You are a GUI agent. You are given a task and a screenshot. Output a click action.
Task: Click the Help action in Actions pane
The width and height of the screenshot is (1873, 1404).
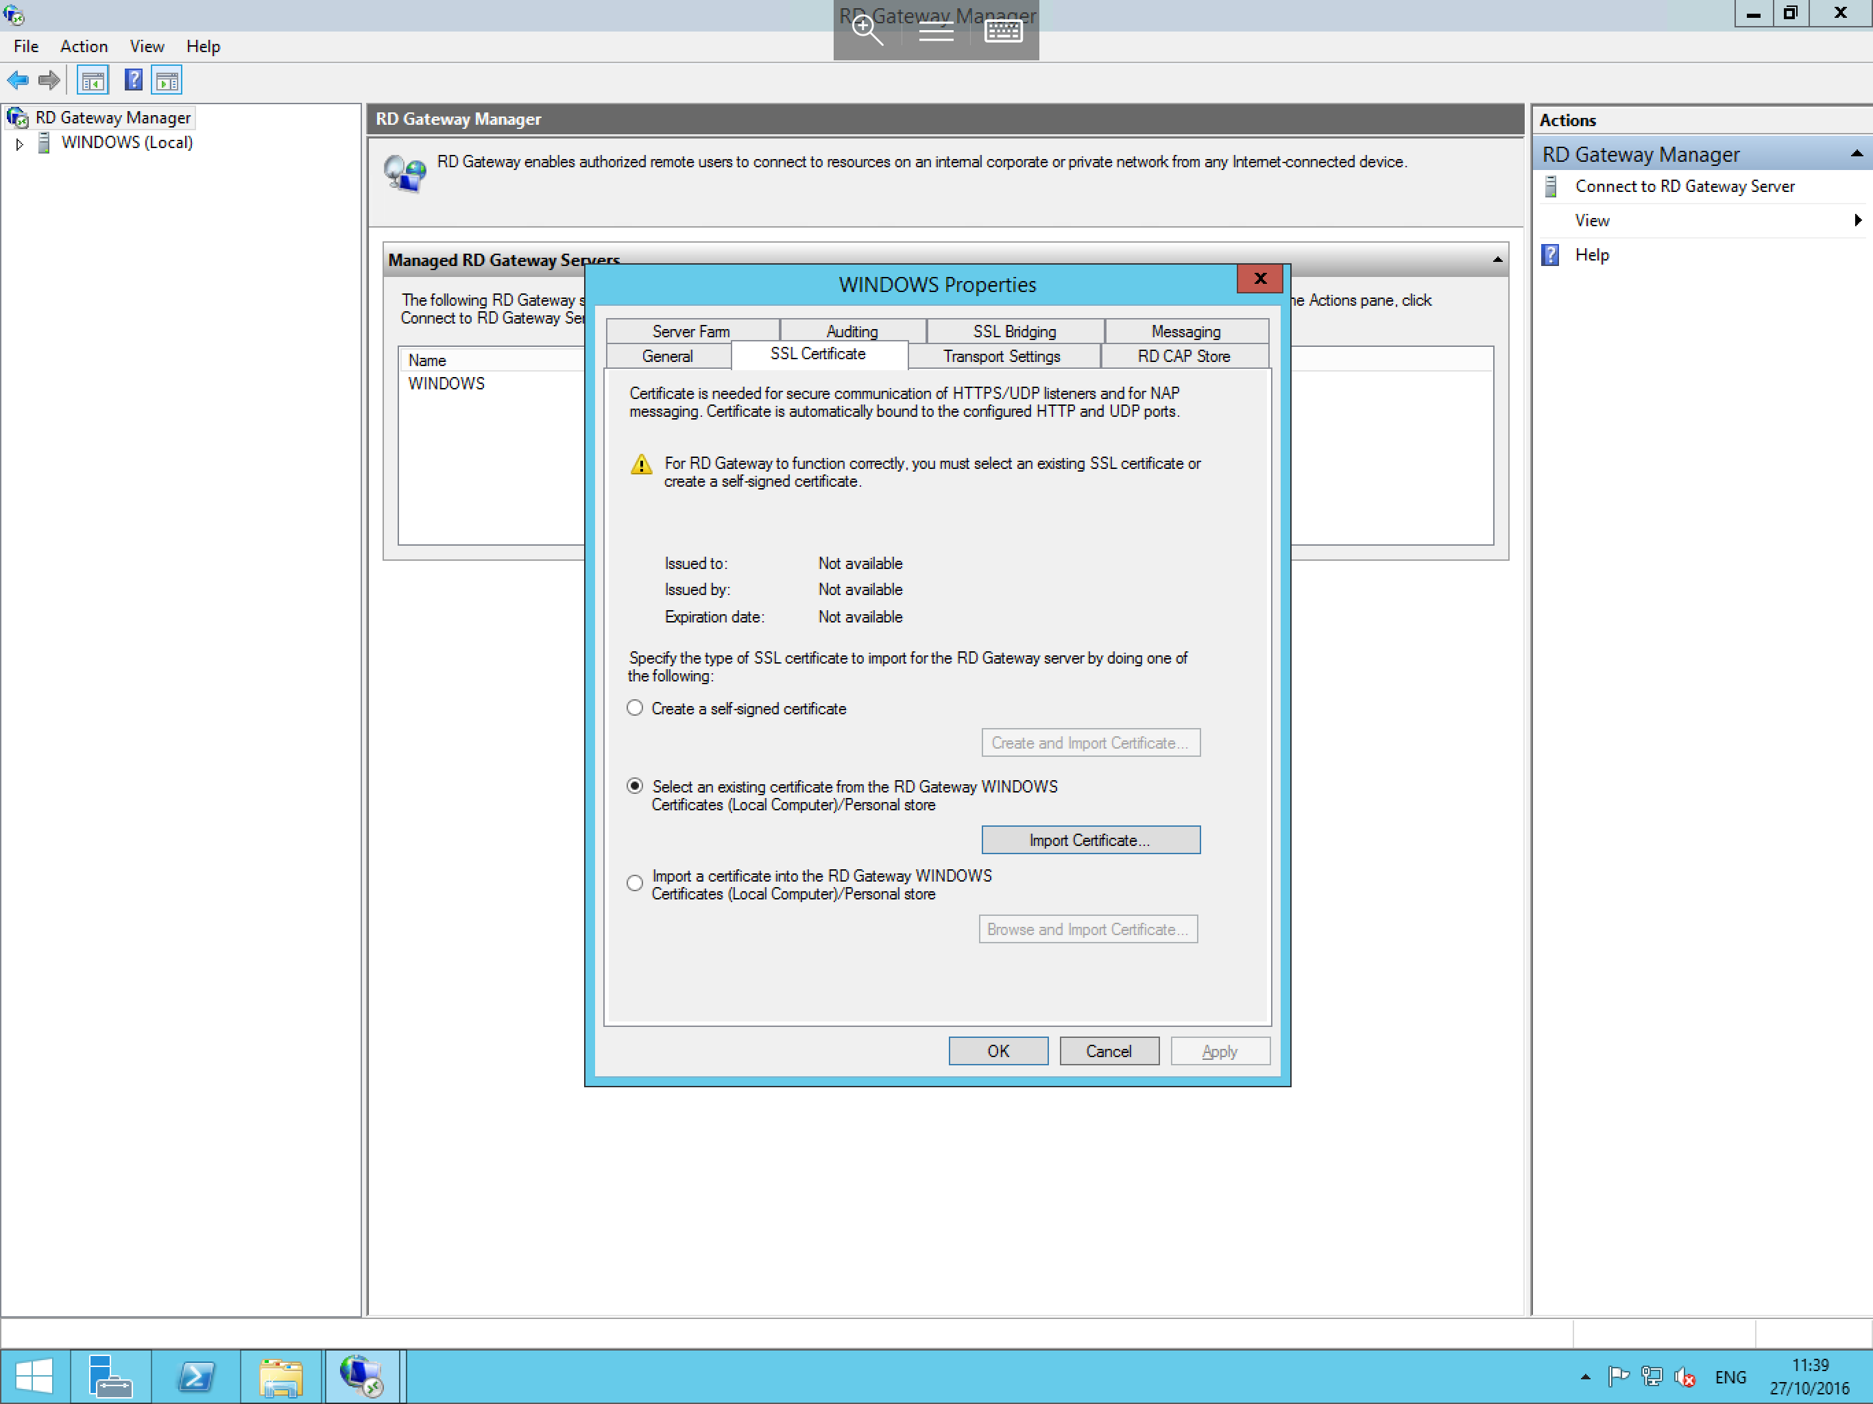[1591, 255]
